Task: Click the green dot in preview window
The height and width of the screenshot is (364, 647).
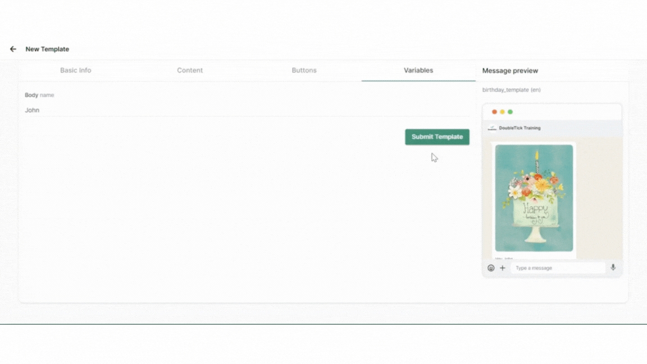Action: coord(510,112)
